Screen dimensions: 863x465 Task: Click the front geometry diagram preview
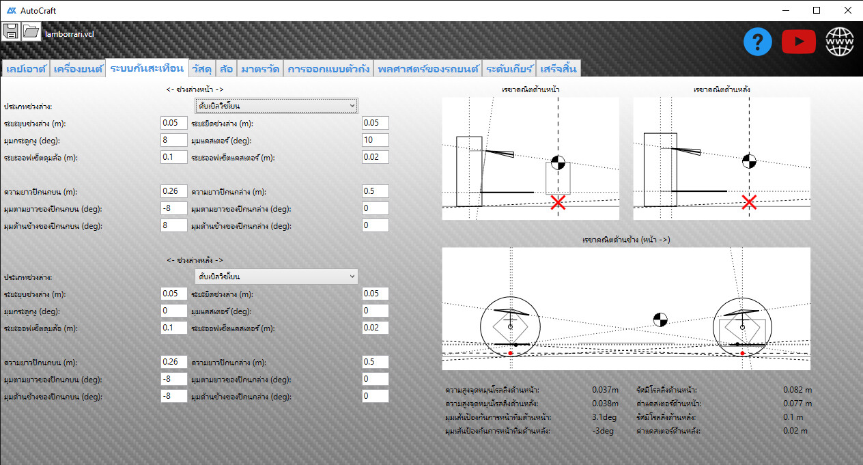click(530, 158)
